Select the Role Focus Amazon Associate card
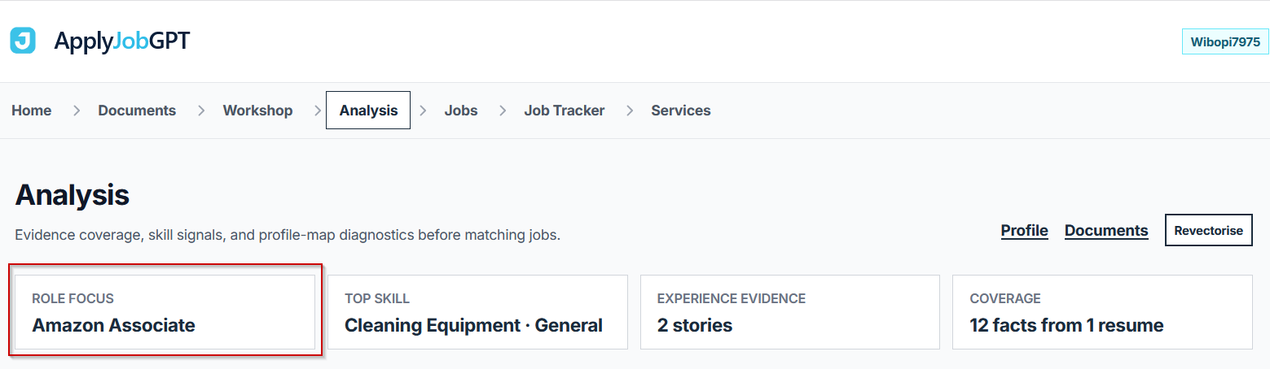This screenshot has height=369, width=1270. pos(165,312)
